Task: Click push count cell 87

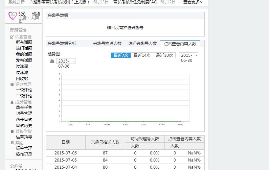Action: 105,153
